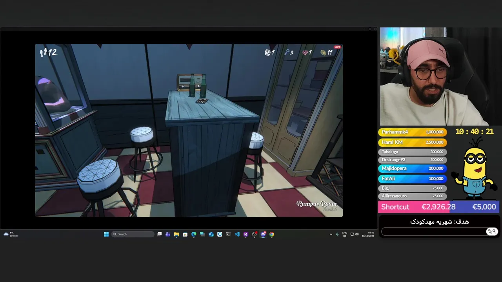Viewport: 502px width, 282px height.
Task: Open Outlook from the taskbar
Action: click(211, 234)
